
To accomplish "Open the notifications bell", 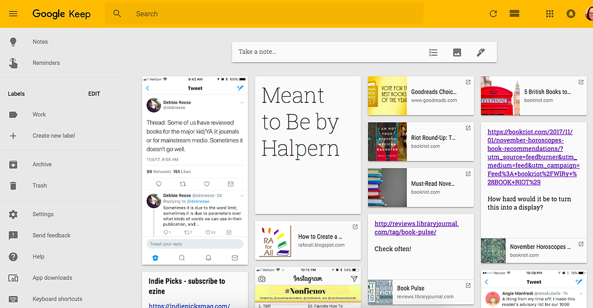I will 571,14.
